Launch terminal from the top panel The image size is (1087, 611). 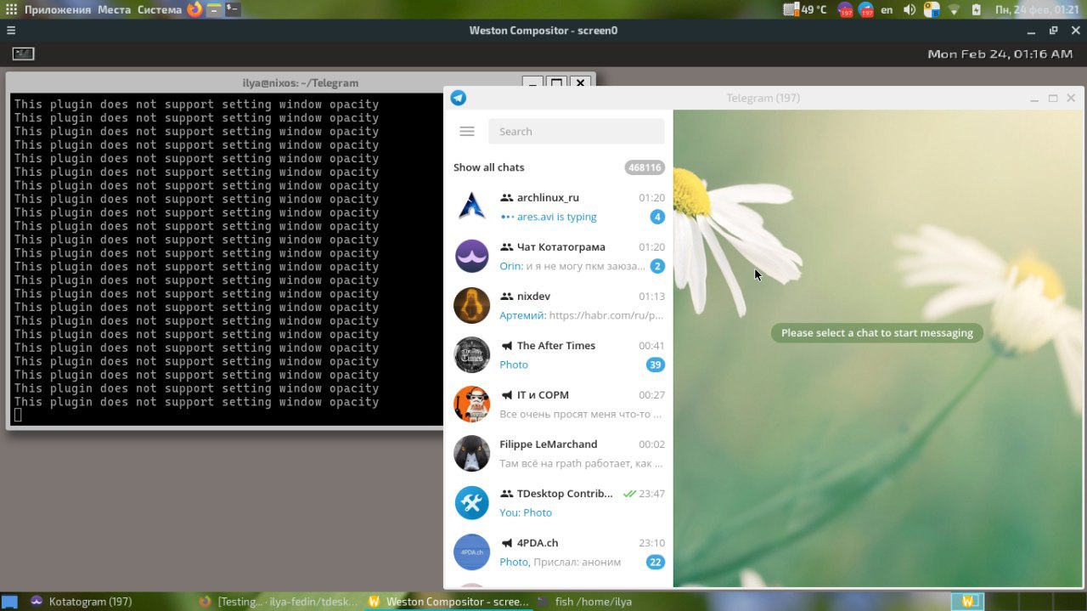pyautogui.click(x=232, y=9)
